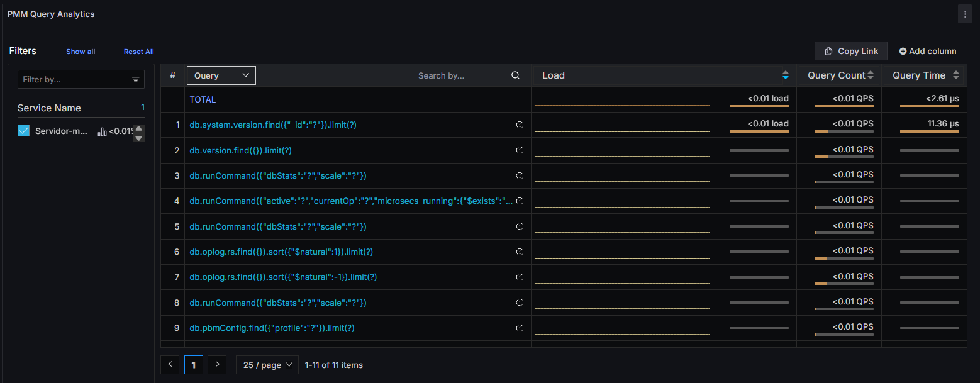Click Reset All filters link
The height and width of the screenshot is (383, 980).
click(138, 52)
